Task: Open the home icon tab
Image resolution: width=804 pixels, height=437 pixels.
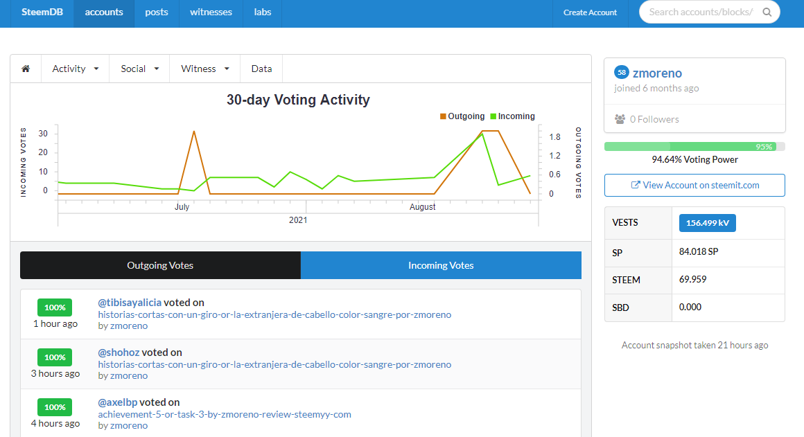Action: pyautogui.click(x=26, y=69)
